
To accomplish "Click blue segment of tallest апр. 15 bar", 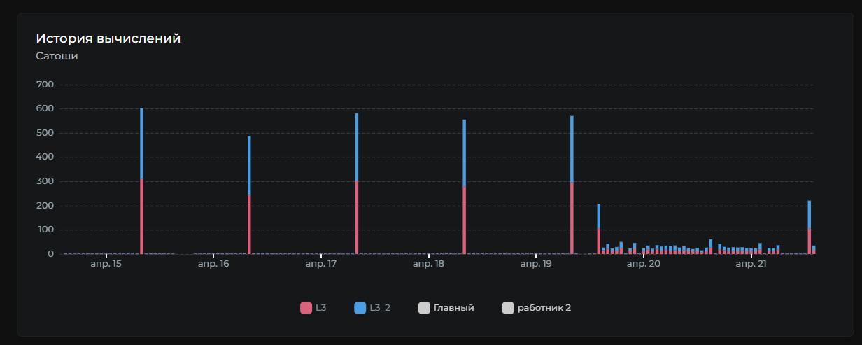I will pos(141,143).
